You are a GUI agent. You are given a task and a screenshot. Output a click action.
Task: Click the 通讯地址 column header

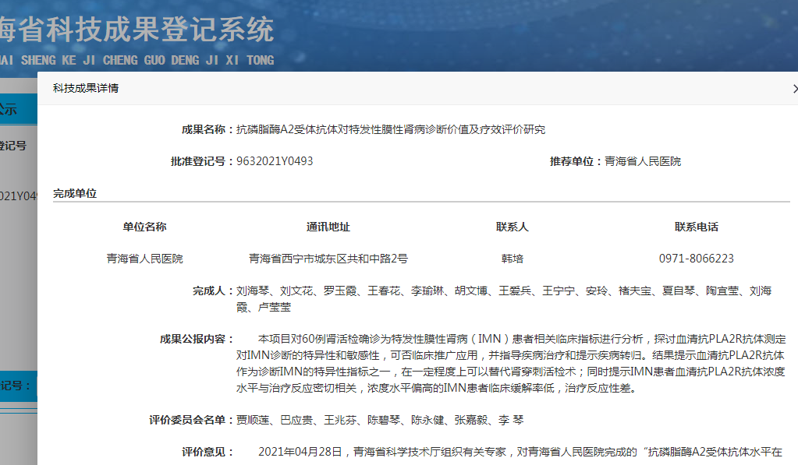pyautogui.click(x=328, y=227)
